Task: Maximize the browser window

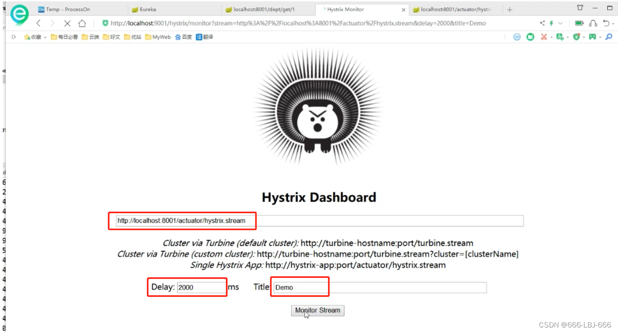Action: pos(609,8)
